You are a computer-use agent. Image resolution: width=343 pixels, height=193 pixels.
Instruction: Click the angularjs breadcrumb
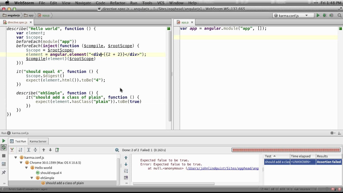(x=11, y=15)
